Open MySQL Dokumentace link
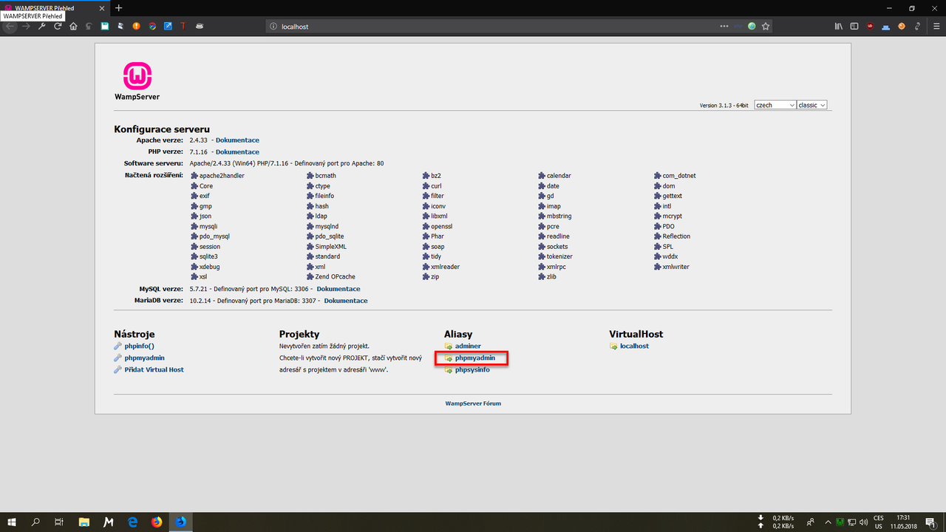The height and width of the screenshot is (532, 946). click(x=338, y=289)
